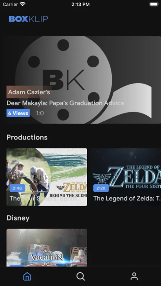Tap the 2:20 duration badge
This screenshot has width=161, height=286.
coord(101,188)
